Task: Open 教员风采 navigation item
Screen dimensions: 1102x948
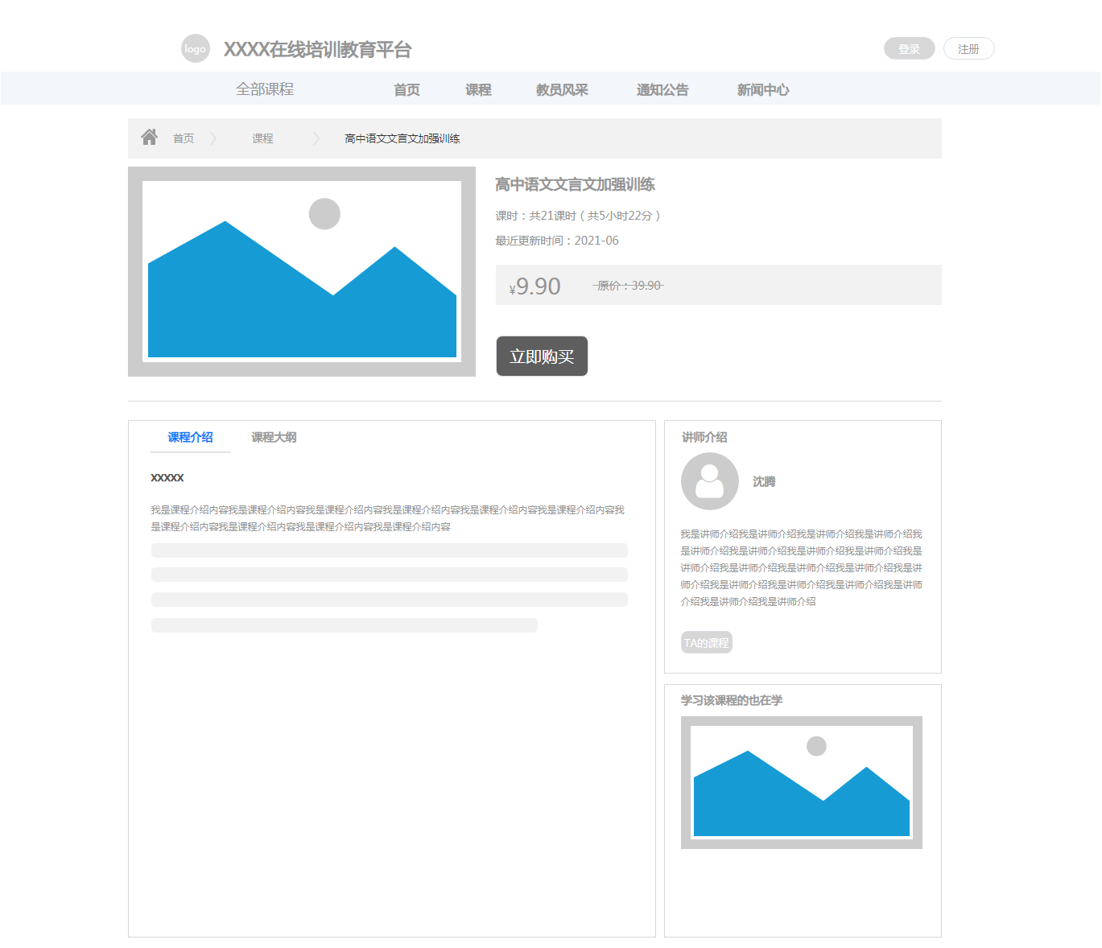Action: click(562, 90)
